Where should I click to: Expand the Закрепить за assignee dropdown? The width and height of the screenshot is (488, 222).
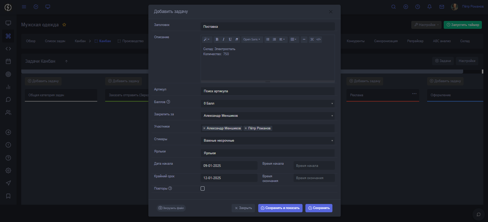(x=267, y=116)
